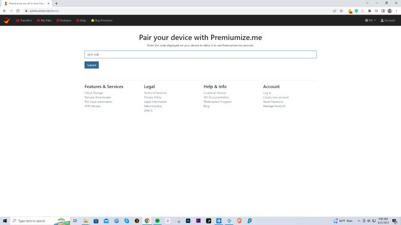
Task: Open the Help menu item
Action: (x=81, y=20)
